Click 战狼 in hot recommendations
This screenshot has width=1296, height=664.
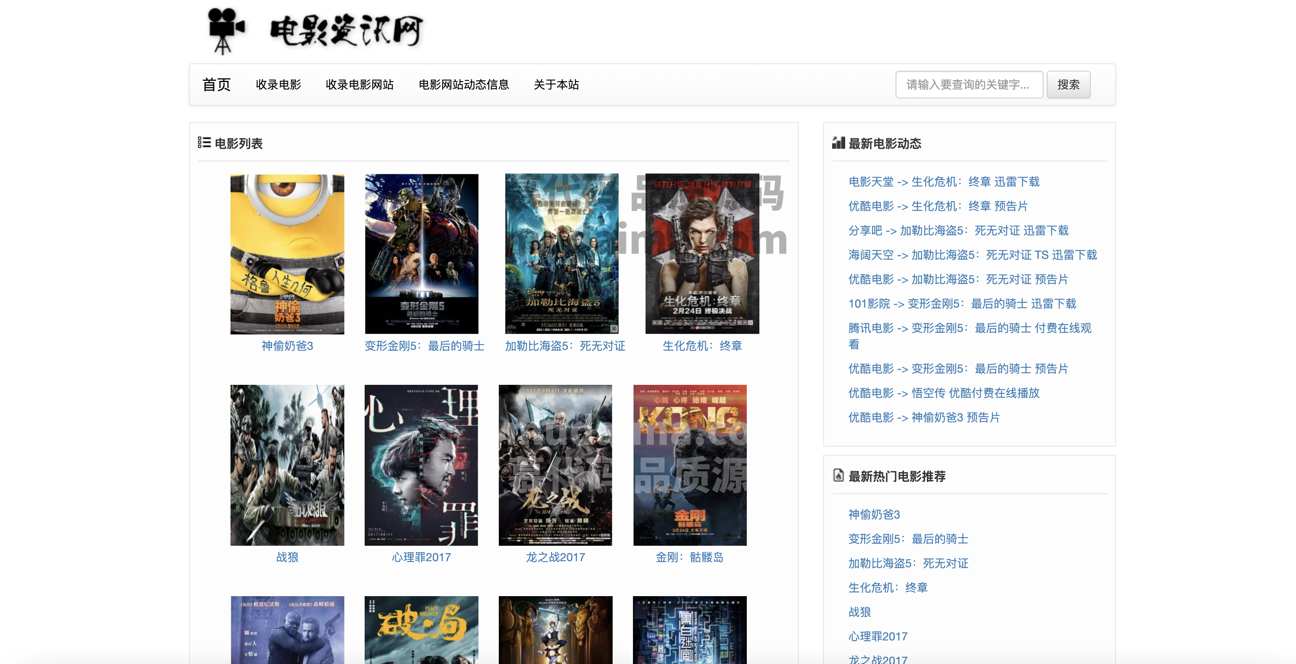point(859,612)
